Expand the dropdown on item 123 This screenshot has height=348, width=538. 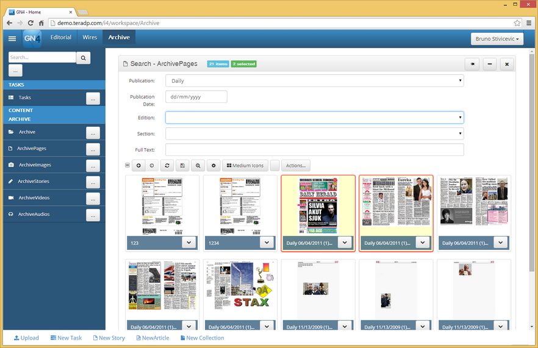tap(188, 243)
